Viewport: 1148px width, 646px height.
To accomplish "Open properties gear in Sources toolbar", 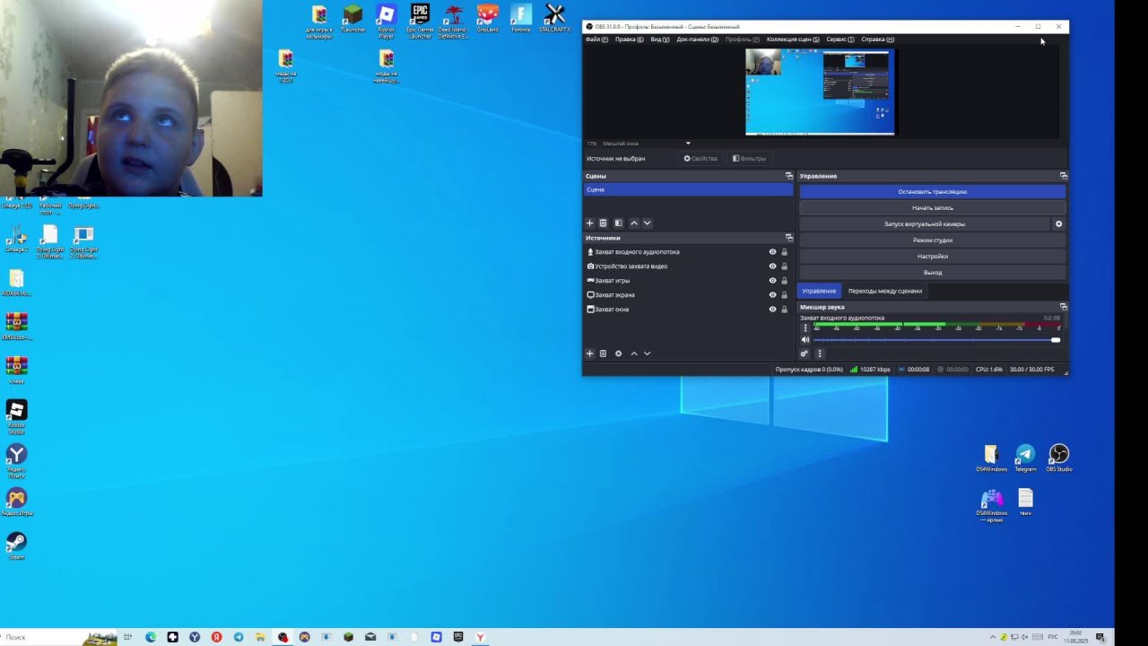I will [618, 354].
